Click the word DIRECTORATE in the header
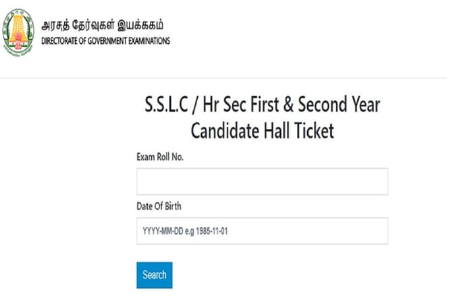The image size is (455, 307). (61, 40)
